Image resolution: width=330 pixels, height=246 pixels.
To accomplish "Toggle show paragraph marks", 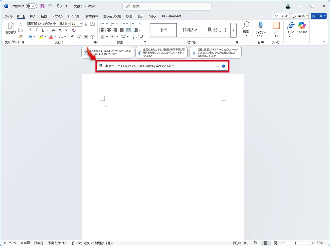I will pos(142,37).
